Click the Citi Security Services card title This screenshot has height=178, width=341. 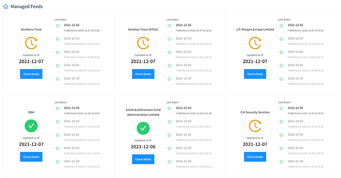255,112
